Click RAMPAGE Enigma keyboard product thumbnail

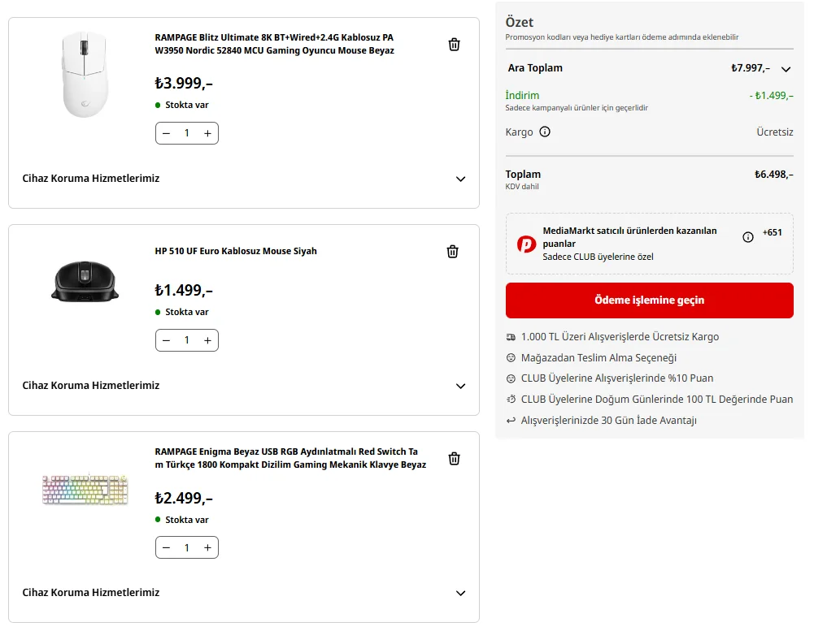pos(85,490)
